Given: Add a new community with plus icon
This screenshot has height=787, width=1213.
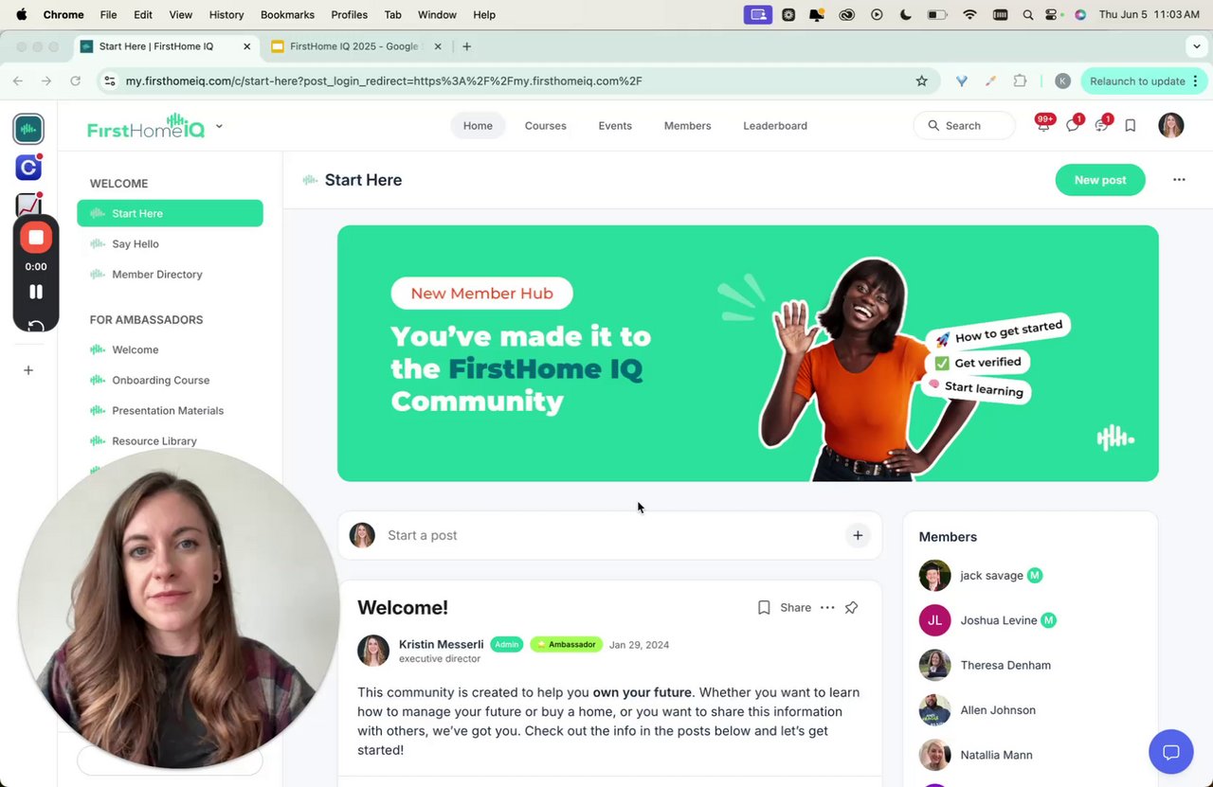Looking at the screenshot, I should [x=28, y=370].
